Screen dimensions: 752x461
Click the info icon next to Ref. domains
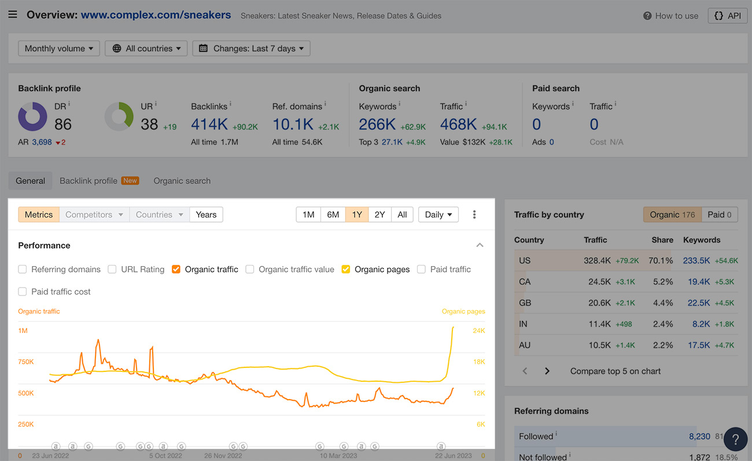325,104
